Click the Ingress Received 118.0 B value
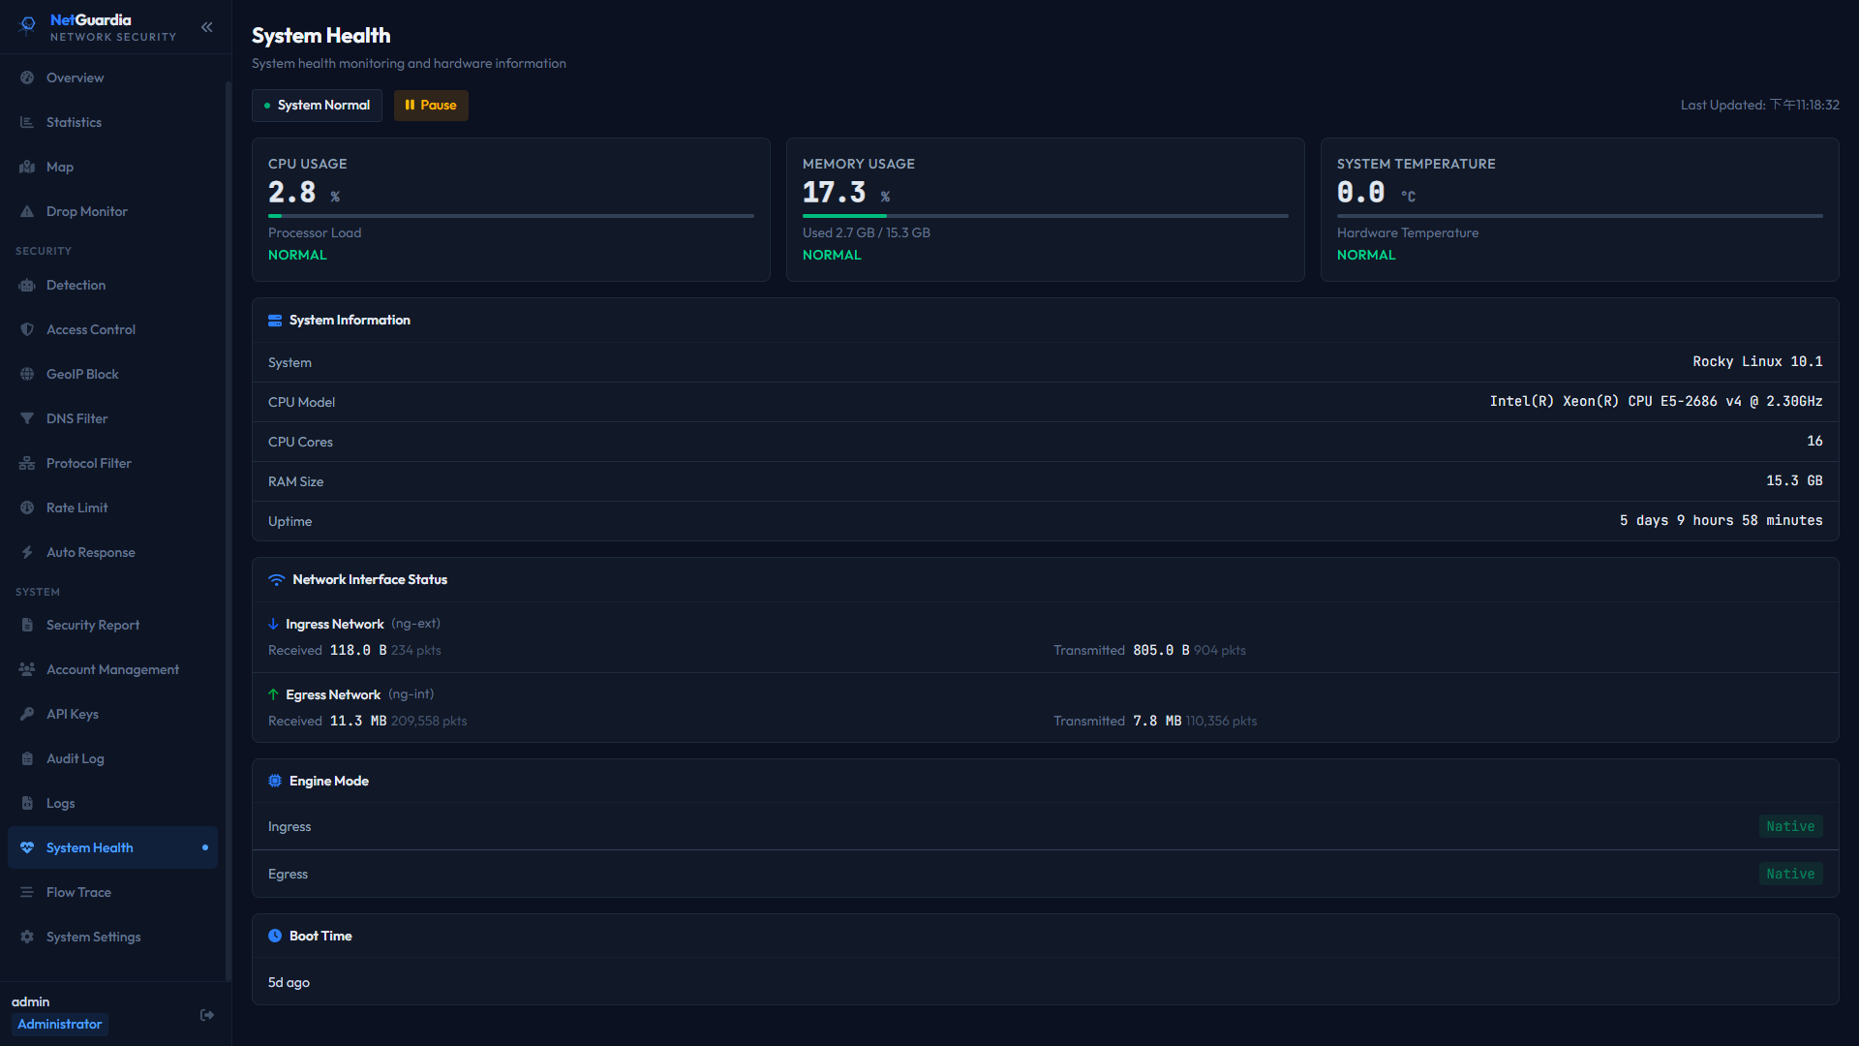Image resolution: width=1859 pixels, height=1046 pixels. click(x=358, y=650)
